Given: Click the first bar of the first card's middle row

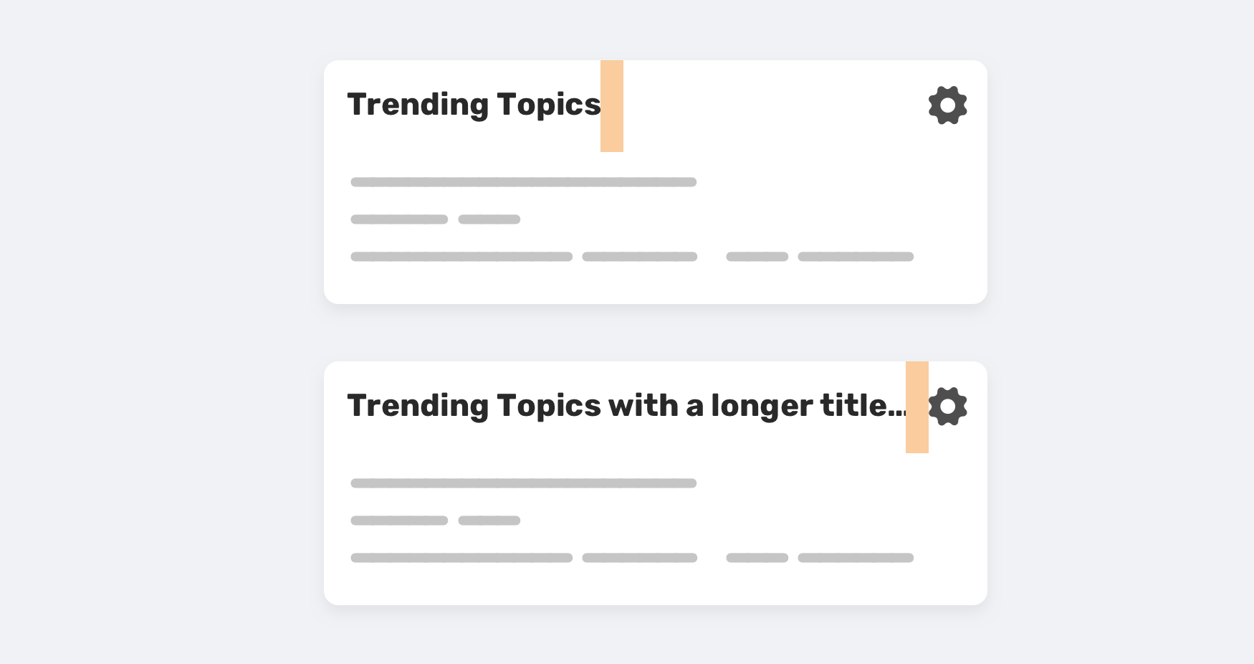Looking at the screenshot, I should point(399,219).
